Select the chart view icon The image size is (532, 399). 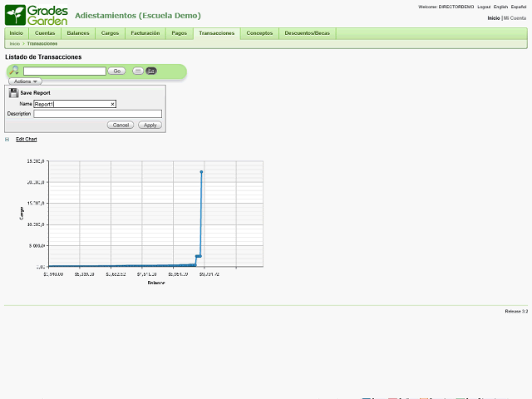[151, 71]
